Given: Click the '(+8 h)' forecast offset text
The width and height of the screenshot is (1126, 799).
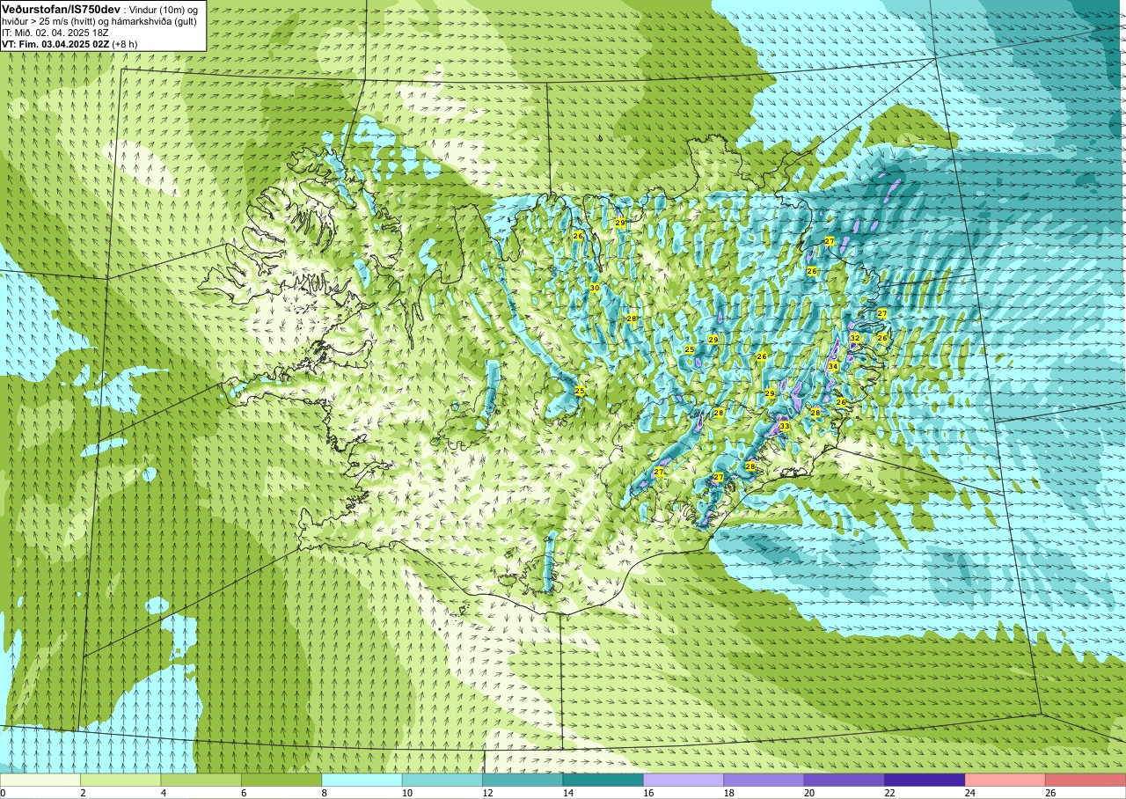Looking at the screenshot, I should click(124, 43).
